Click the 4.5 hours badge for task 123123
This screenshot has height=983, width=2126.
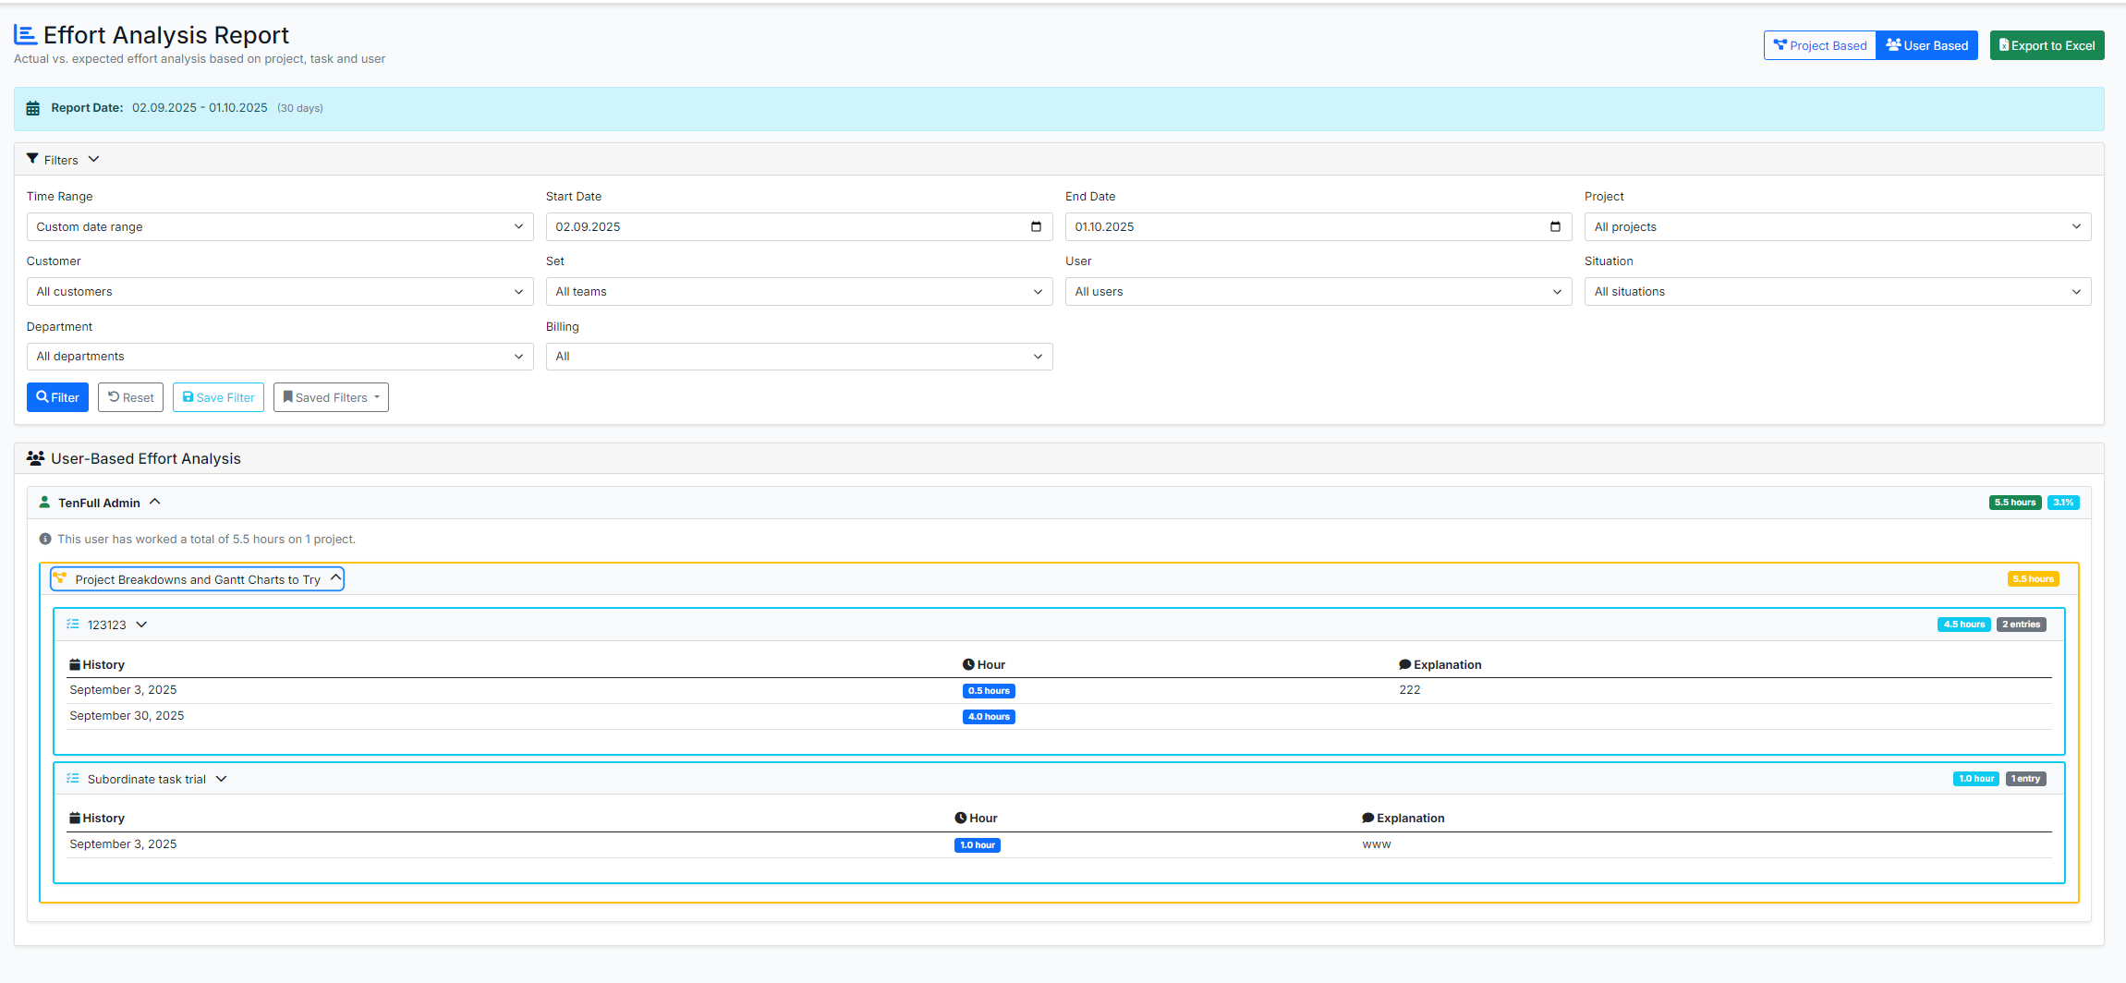pos(1964,625)
